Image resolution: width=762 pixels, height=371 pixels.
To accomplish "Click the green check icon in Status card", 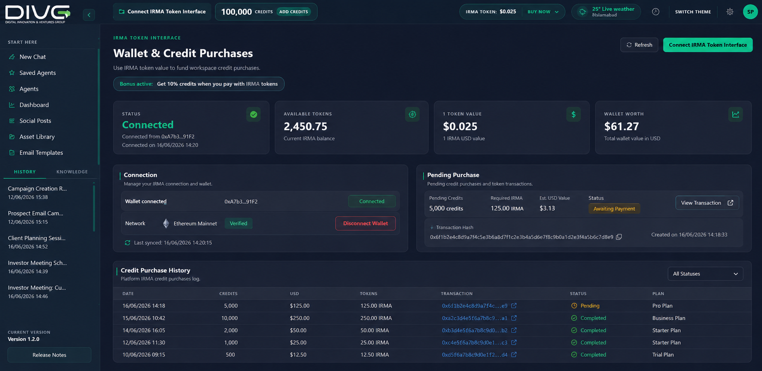I will (x=253, y=114).
